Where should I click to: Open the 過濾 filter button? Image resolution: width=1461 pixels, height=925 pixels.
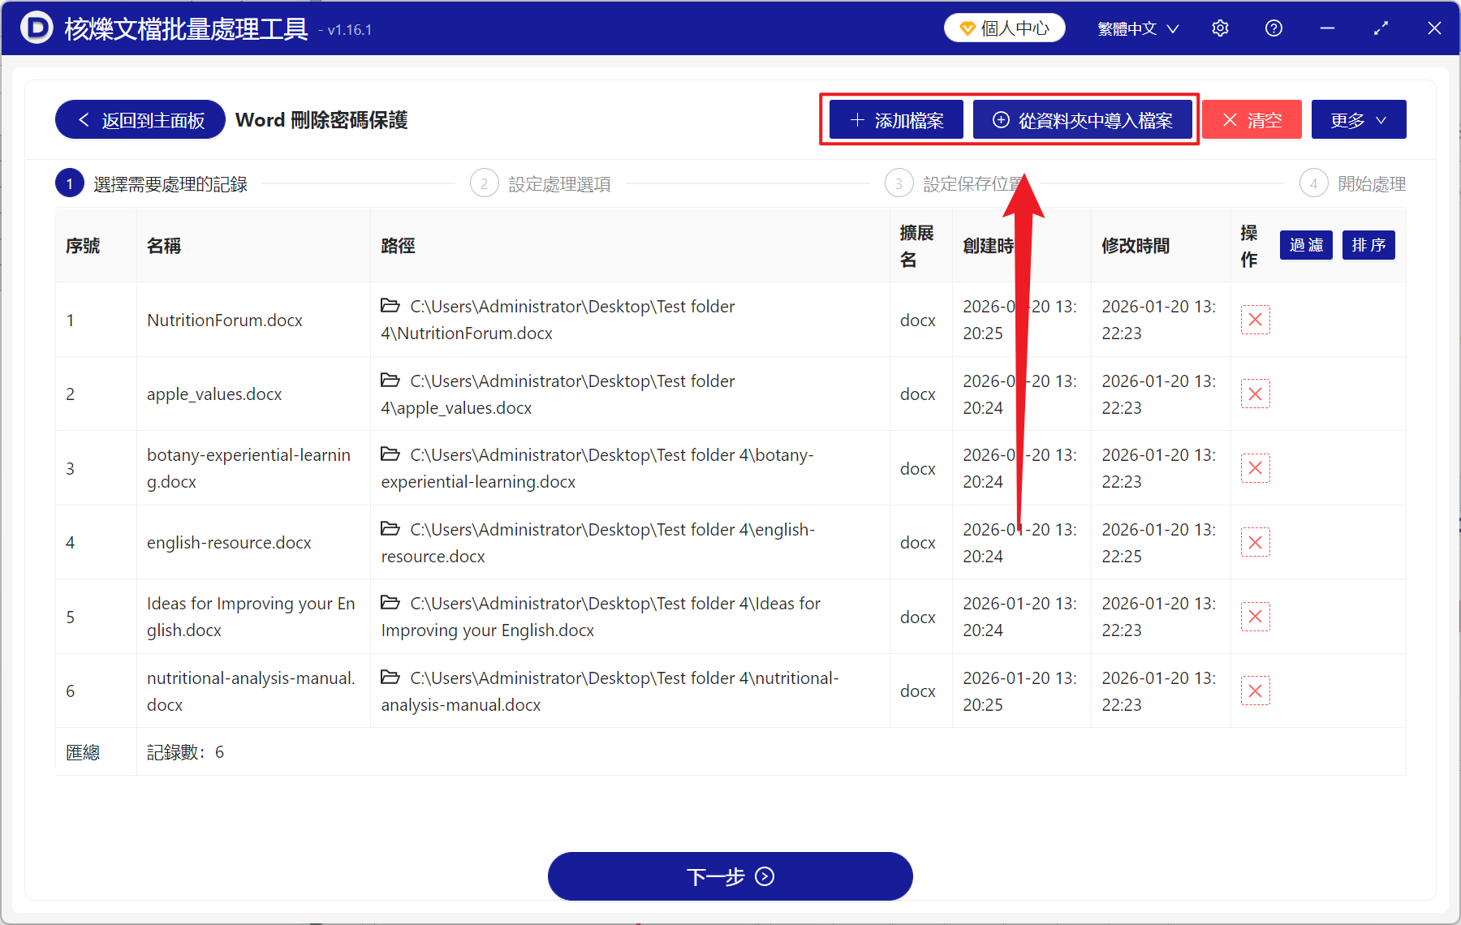1305,245
